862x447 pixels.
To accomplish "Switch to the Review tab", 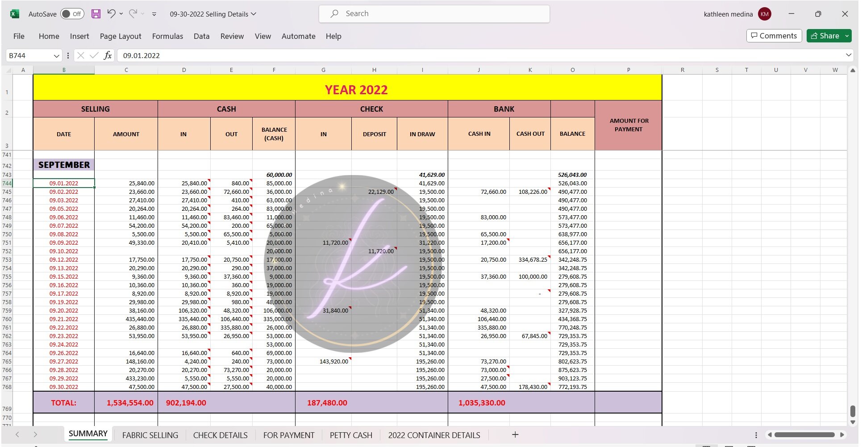I will click(232, 36).
